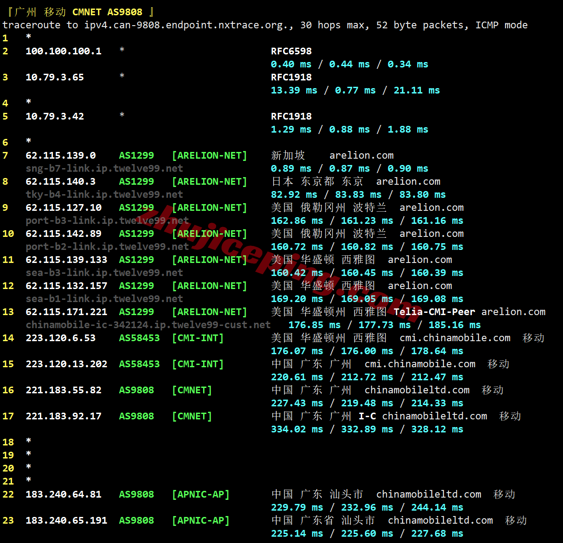Click AS1299 label on hop 7

[136, 155]
